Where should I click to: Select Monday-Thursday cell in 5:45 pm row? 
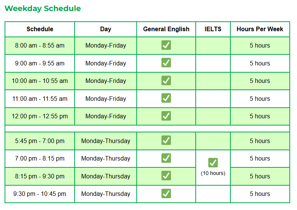[x=106, y=141]
